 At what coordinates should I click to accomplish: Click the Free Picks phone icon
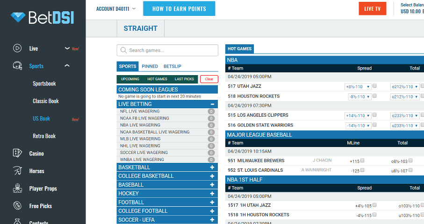point(17,206)
